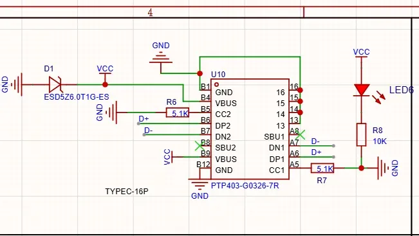
Task: Click the junction dot at pin 15
Action: 300,102
